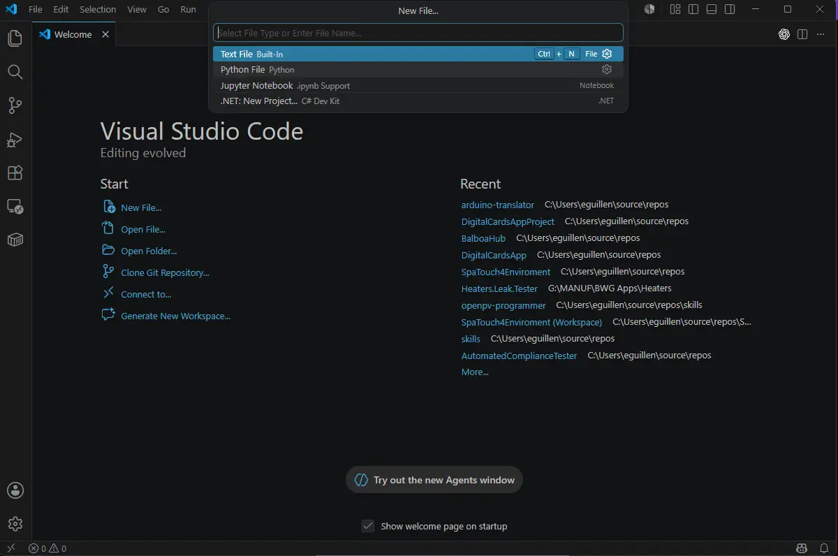Uncheck Show welcome page on startup
Viewport: 838px width, 556px height.
point(368,526)
